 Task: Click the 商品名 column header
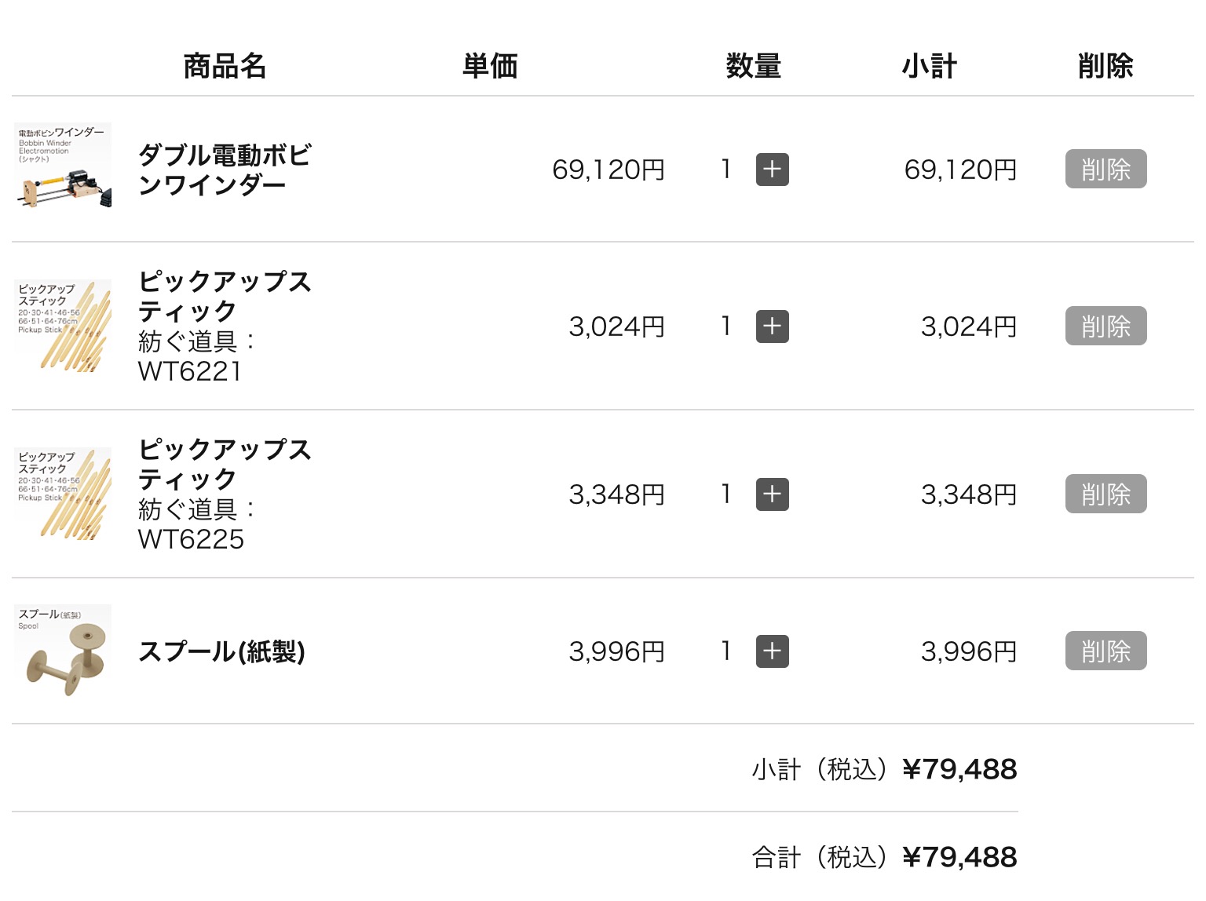pos(225,66)
